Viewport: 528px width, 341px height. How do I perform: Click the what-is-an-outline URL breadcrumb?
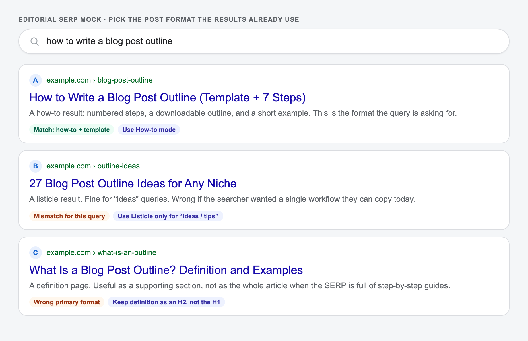click(x=101, y=252)
